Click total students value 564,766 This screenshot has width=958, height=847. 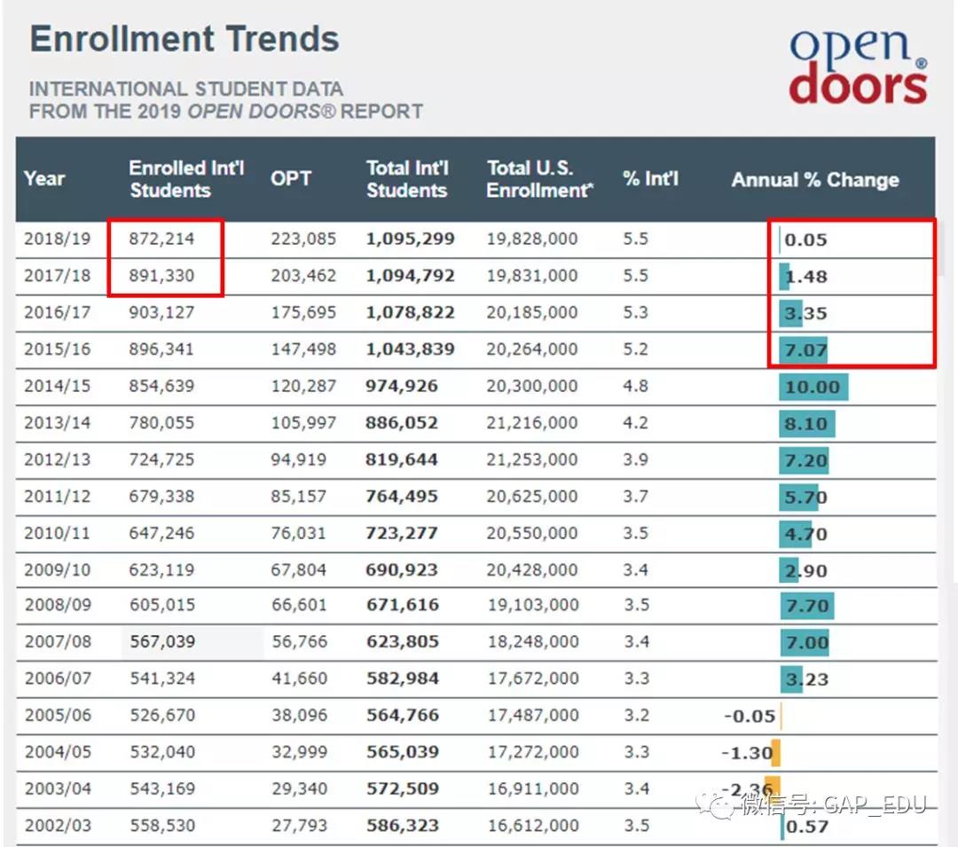(403, 715)
